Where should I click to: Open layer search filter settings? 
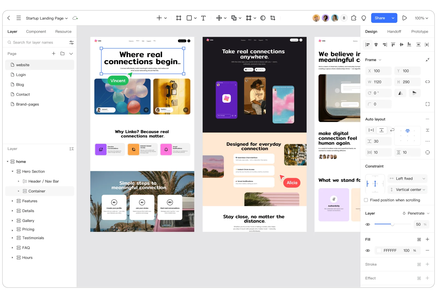[72, 42]
